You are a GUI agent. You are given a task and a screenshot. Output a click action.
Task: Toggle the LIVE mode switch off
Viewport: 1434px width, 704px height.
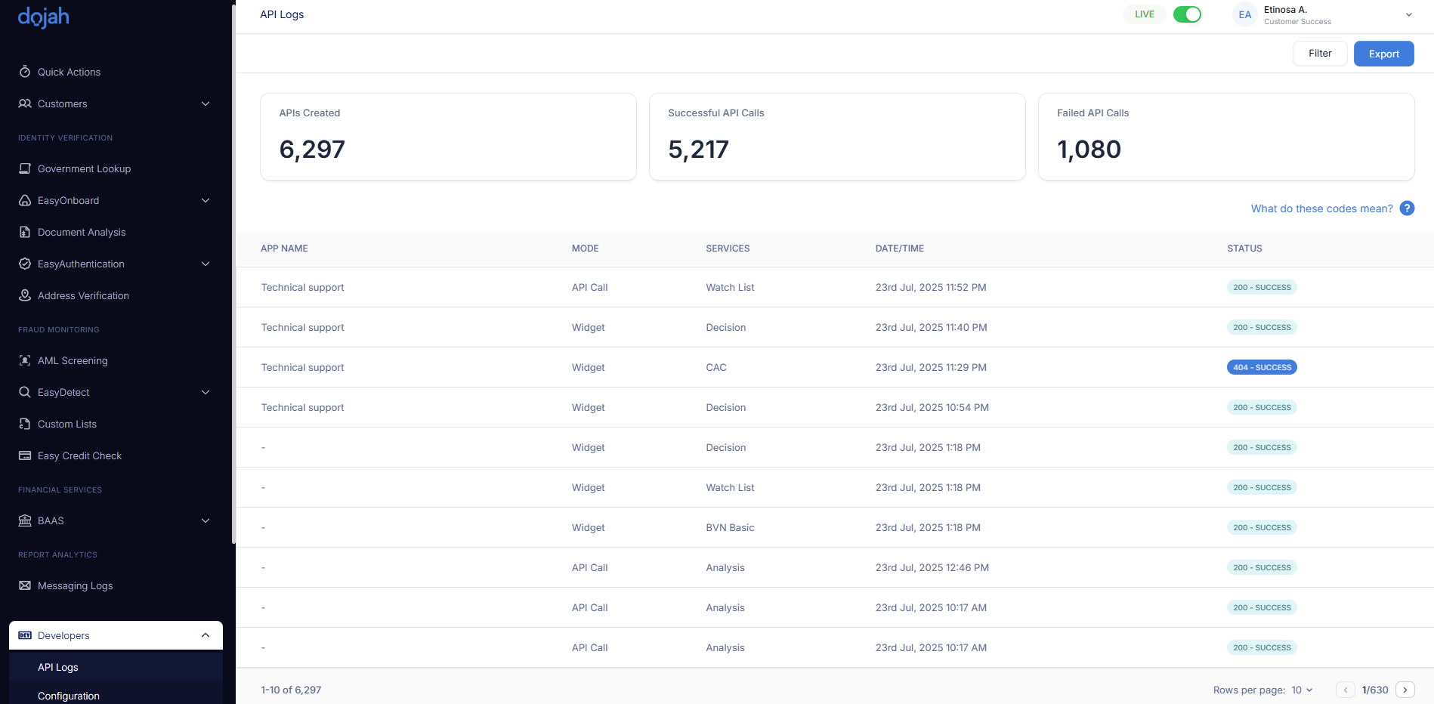click(x=1187, y=14)
